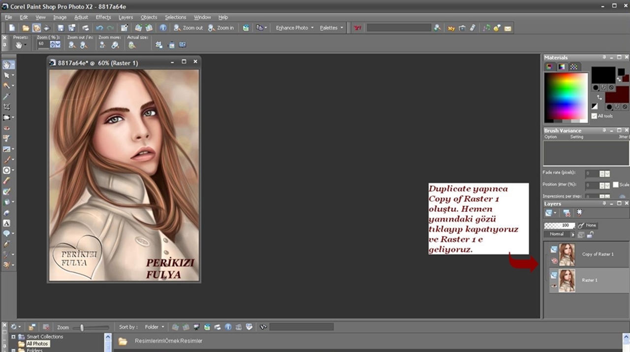630x352 pixels.
Task: Toggle visibility of Copy of Raster 1
Action: (x=554, y=261)
